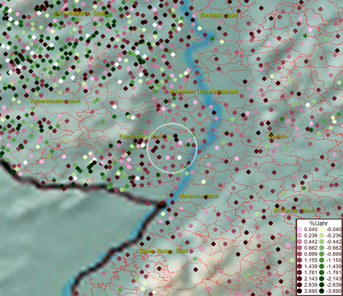Click the 0.040 legend color swatch

(x=300, y=229)
